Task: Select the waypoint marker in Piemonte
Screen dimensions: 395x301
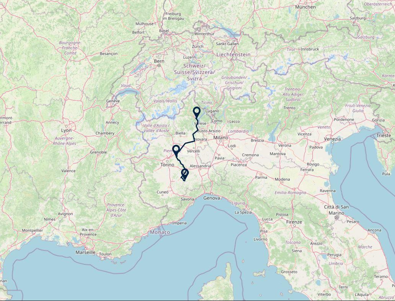Action: pyautogui.click(x=176, y=150)
